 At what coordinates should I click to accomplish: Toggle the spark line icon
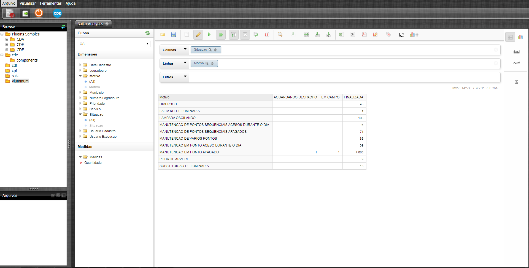pos(517,63)
